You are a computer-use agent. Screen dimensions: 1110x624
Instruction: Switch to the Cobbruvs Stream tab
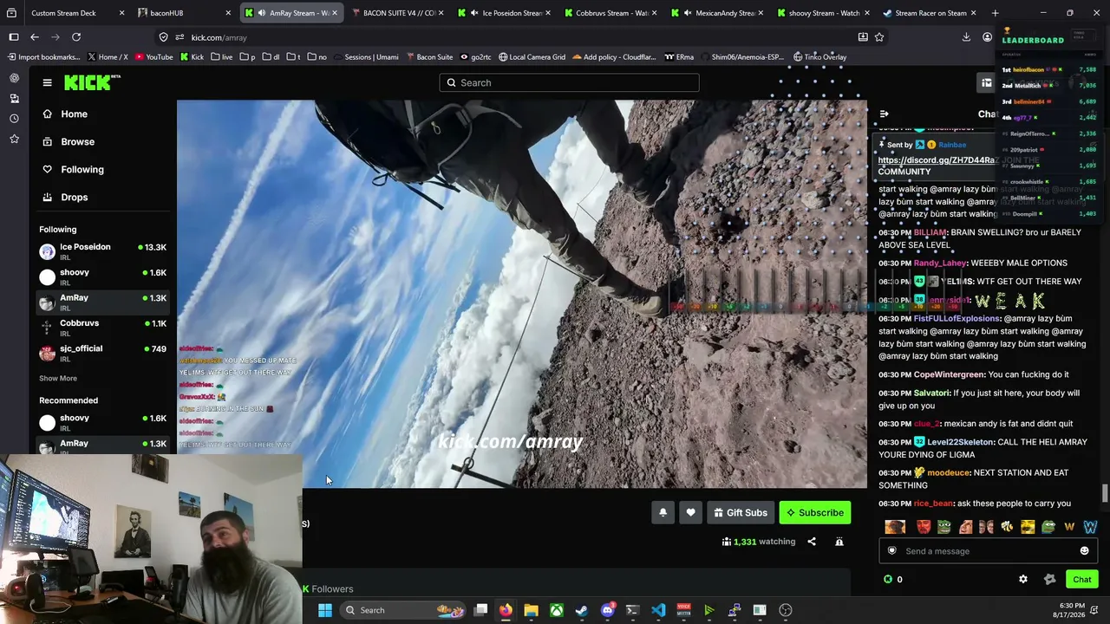(610, 13)
